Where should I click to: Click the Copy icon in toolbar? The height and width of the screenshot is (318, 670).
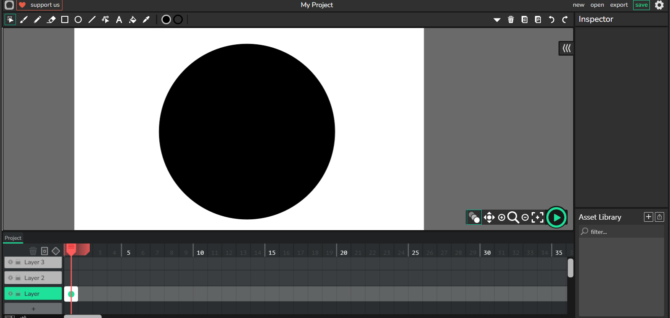coord(525,20)
